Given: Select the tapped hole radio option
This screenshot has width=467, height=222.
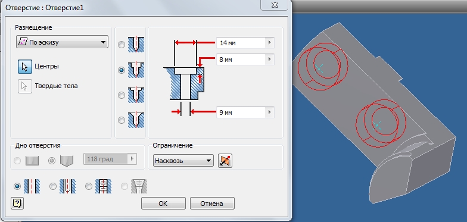Looking at the screenshot, I should (x=88, y=186).
